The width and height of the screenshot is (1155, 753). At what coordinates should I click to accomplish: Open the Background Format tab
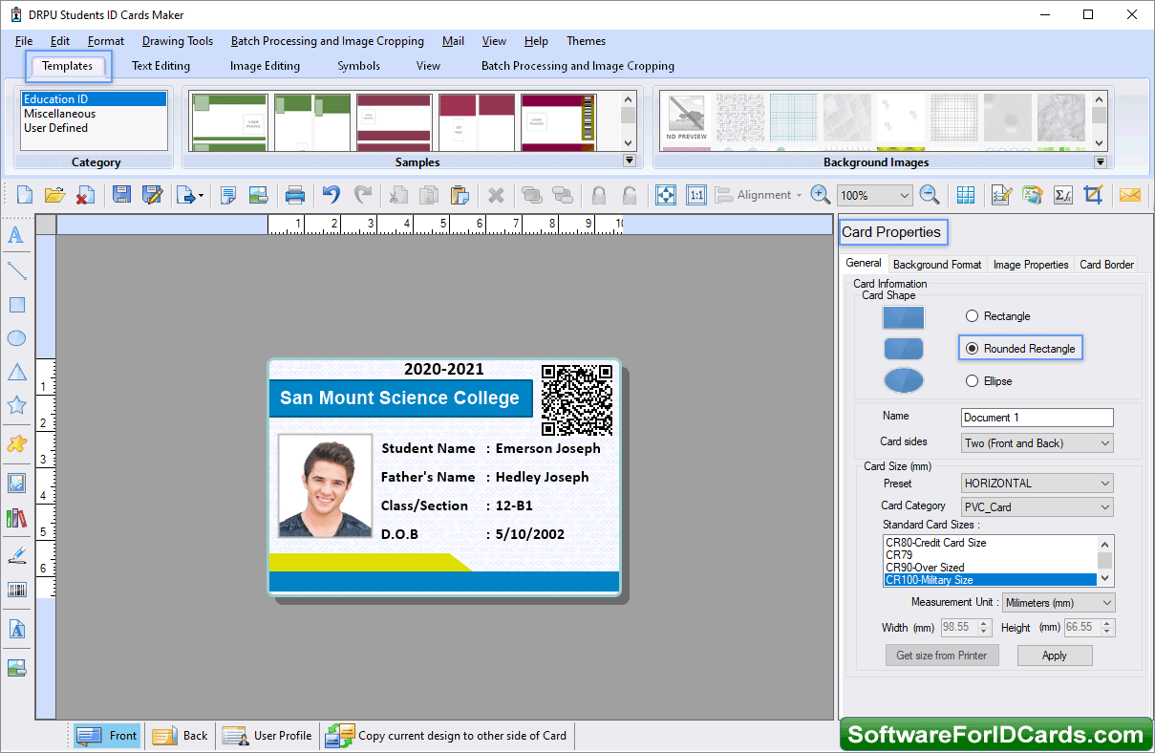[x=937, y=265]
